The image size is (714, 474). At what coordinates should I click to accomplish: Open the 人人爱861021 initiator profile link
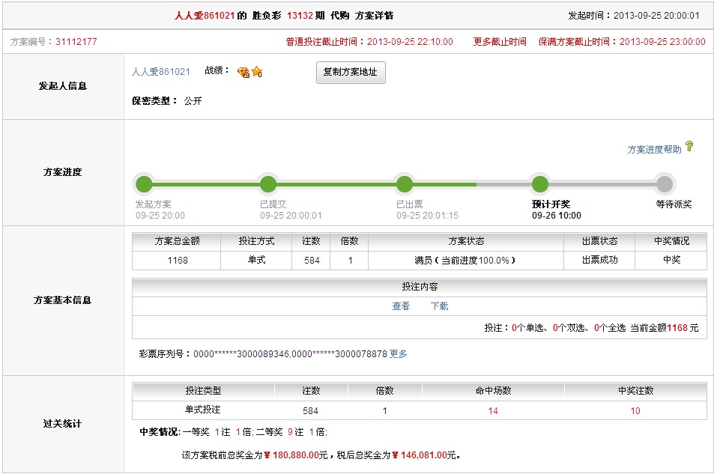[161, 72]
